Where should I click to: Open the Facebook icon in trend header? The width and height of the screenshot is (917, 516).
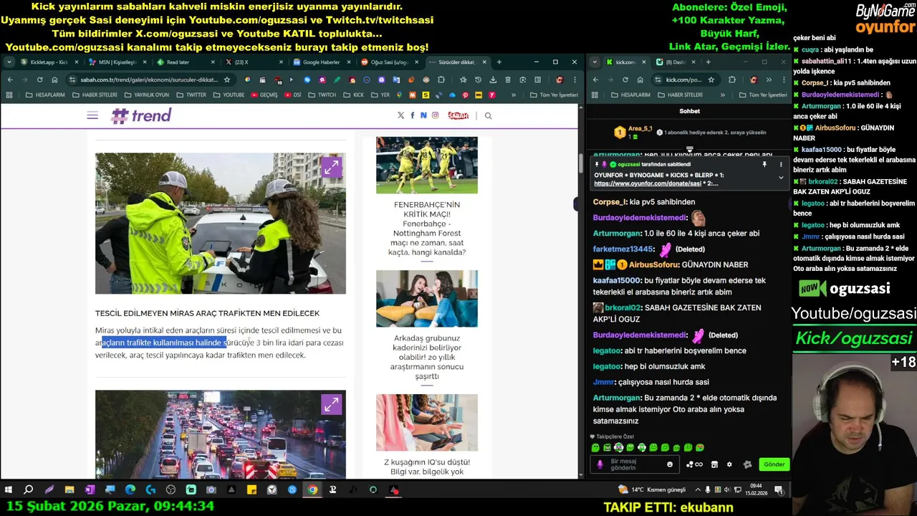[412, 115]
